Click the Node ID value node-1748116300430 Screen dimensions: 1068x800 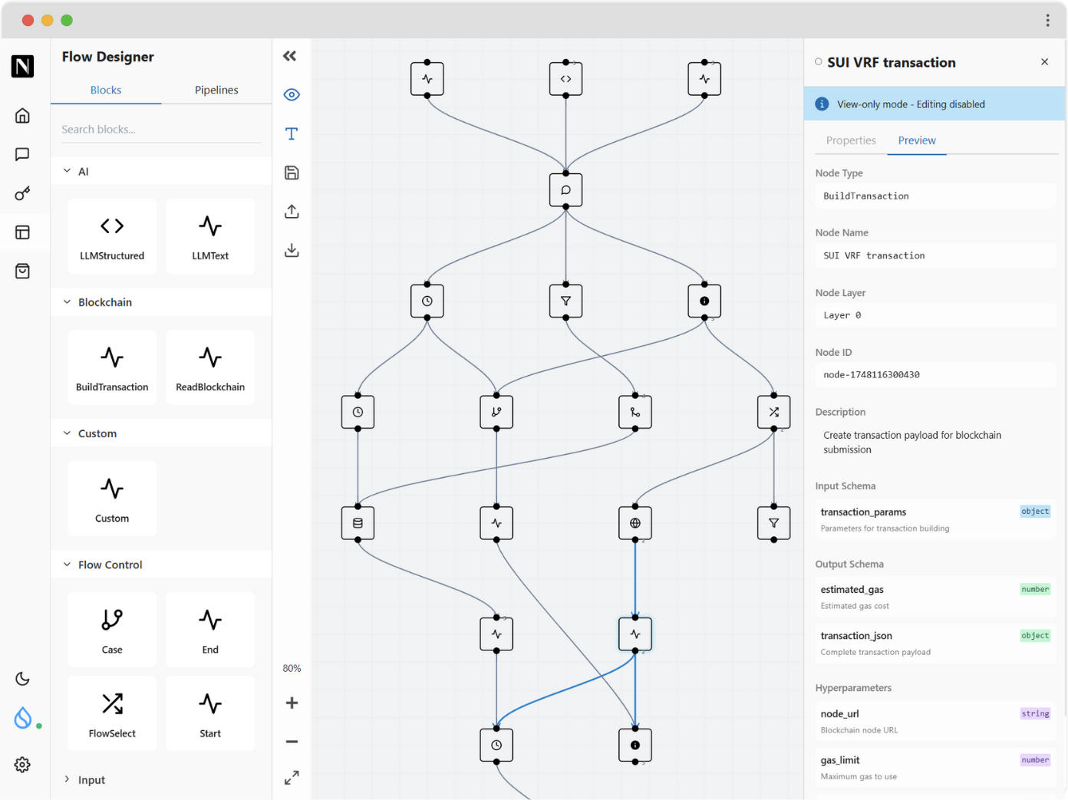935,375
